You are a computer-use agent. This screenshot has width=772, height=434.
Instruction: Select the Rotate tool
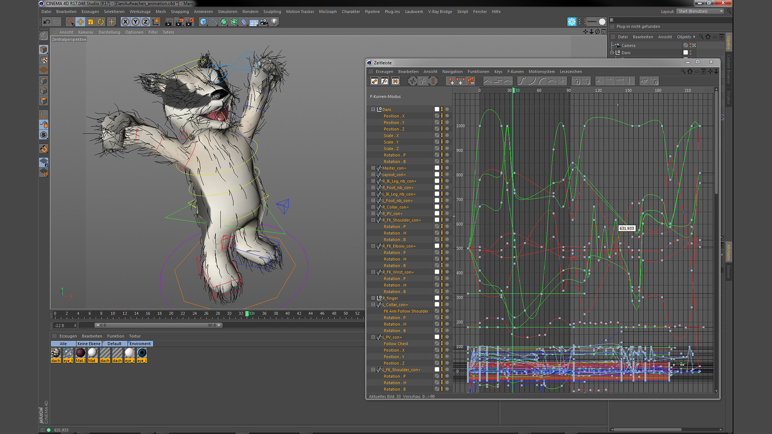pyautogui.click(x=100, y=22)
